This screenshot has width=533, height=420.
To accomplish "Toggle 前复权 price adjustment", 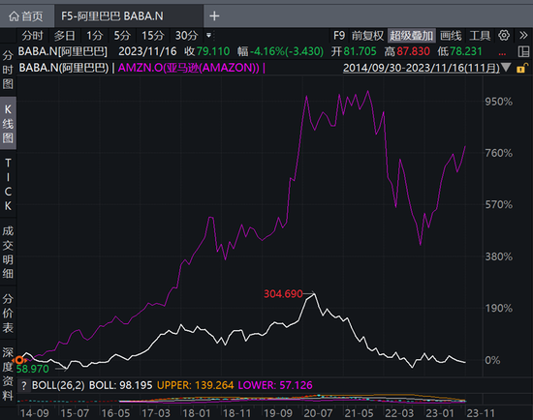I will [x=367, y=35].
